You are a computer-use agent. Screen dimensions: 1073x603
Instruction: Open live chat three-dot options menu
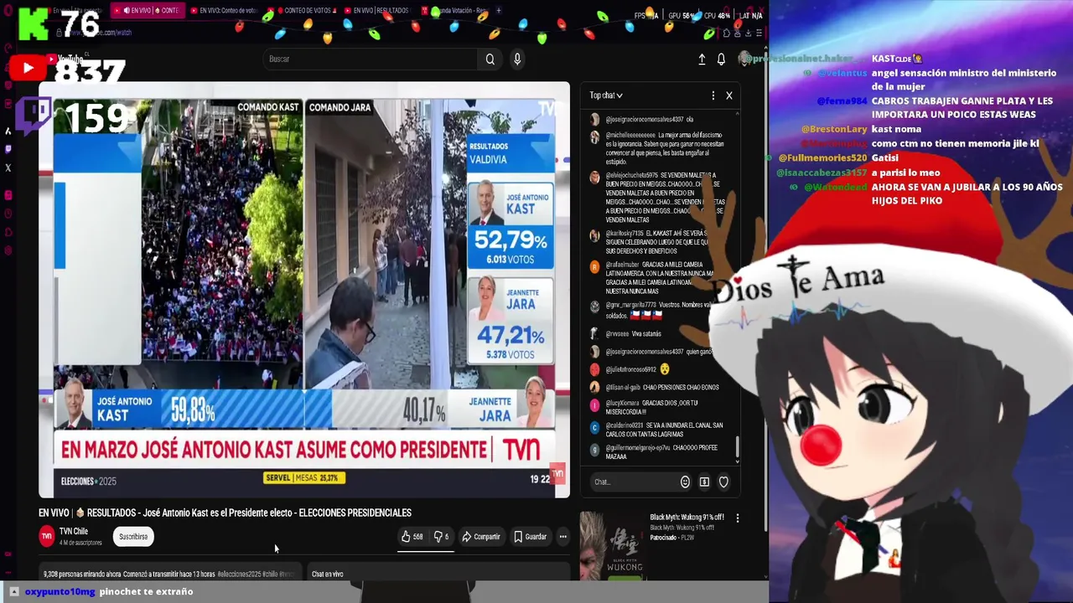(x=713, y=95)
